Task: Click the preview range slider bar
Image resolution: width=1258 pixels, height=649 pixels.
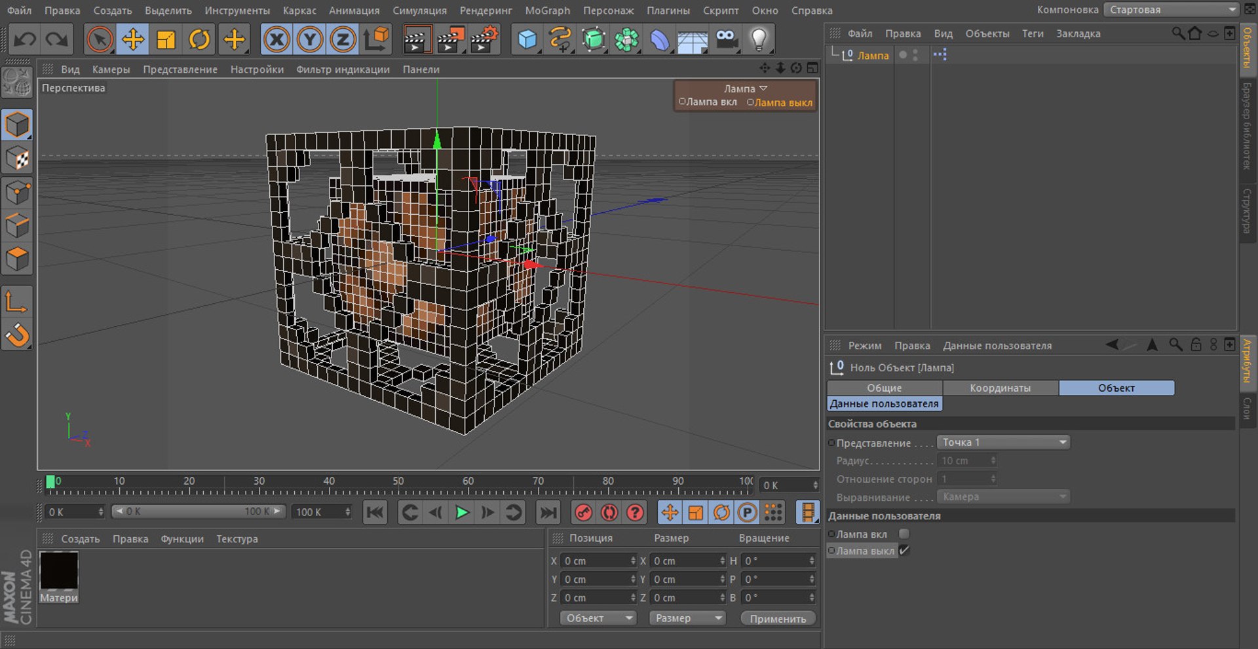Action: pyautogui.click(x=198, y=511)
